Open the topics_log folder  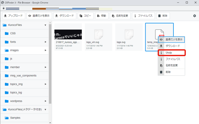tap(25, 93)
